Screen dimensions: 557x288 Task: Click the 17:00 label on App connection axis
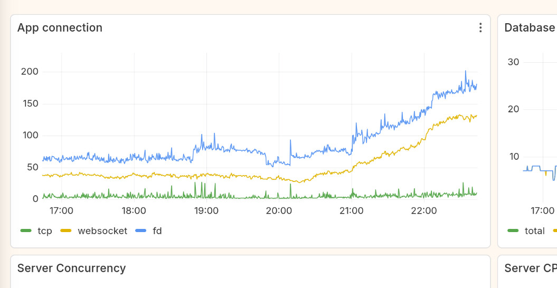coord(61,211)
